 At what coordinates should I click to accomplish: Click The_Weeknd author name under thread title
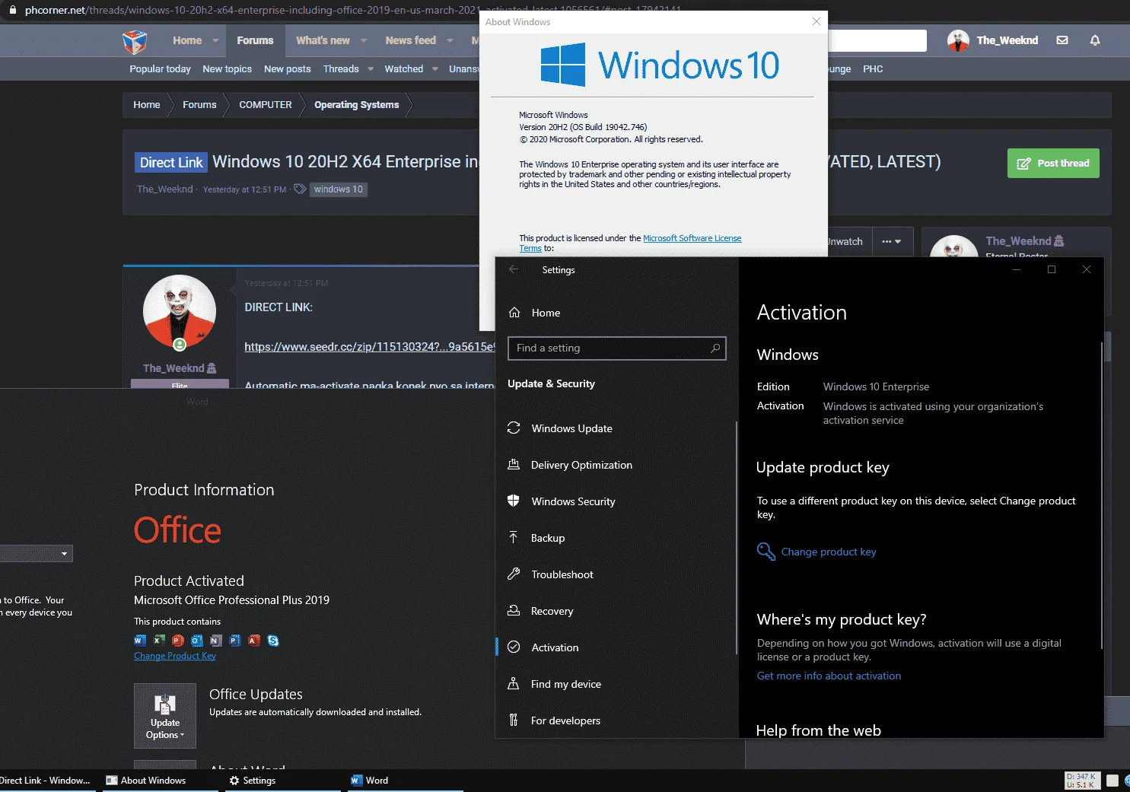(165, 189)
